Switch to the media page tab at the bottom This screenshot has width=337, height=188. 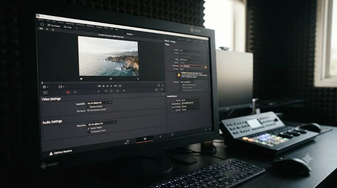coord(127,142)
